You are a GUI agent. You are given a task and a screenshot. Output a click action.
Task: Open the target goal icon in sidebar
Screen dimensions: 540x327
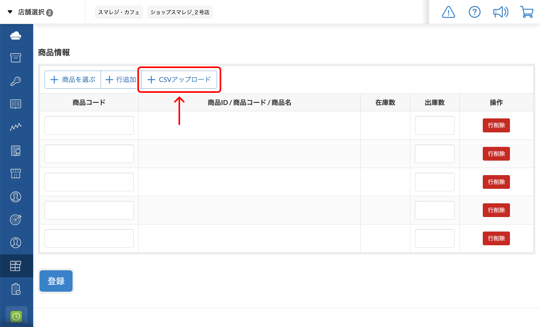tap(16, 220)
